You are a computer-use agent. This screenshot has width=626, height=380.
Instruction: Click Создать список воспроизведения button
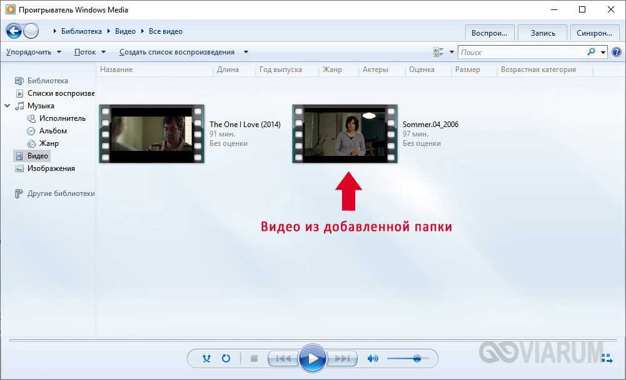coord(177,52)
